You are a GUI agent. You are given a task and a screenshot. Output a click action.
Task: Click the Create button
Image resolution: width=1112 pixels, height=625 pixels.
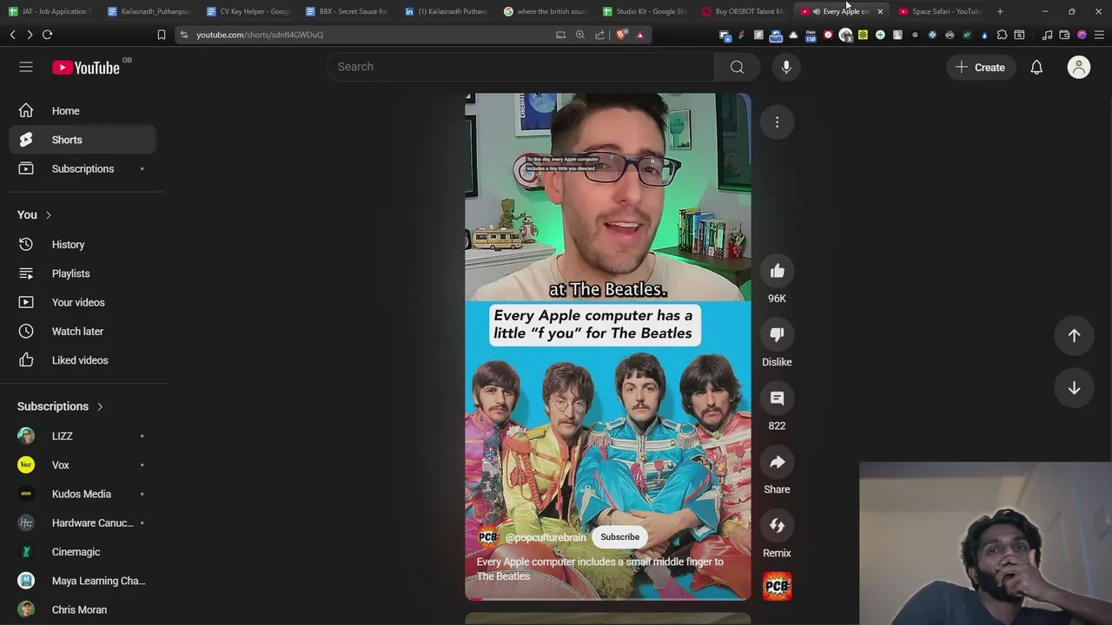coord(980,67)
